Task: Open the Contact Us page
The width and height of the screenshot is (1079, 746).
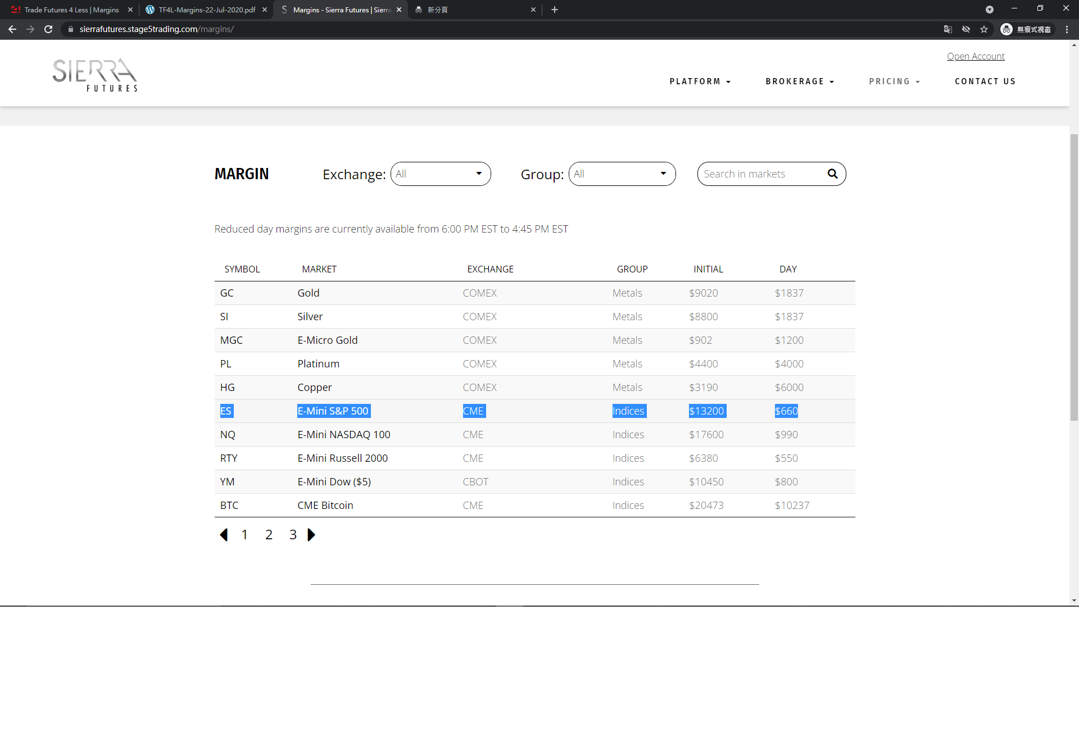Action: click(985, 81)
